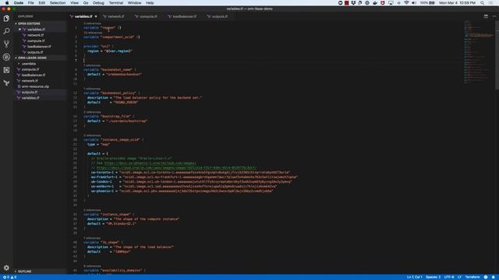Image resolution: width=499 pixels, height=280 pixels.
Task: Click the code minimap overview
Action: tap(479, 52)
